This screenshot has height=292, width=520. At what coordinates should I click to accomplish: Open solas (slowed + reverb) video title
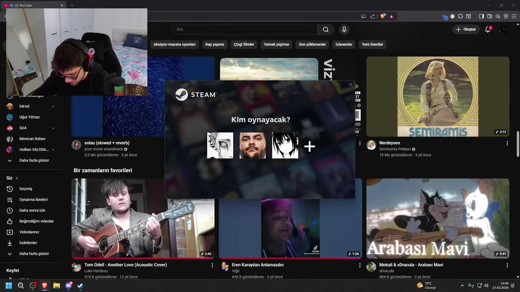[x=107, y=143]
